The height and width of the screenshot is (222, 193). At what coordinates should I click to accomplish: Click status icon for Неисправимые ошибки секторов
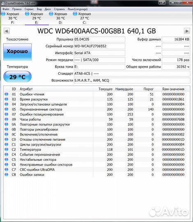click(6, 164)
